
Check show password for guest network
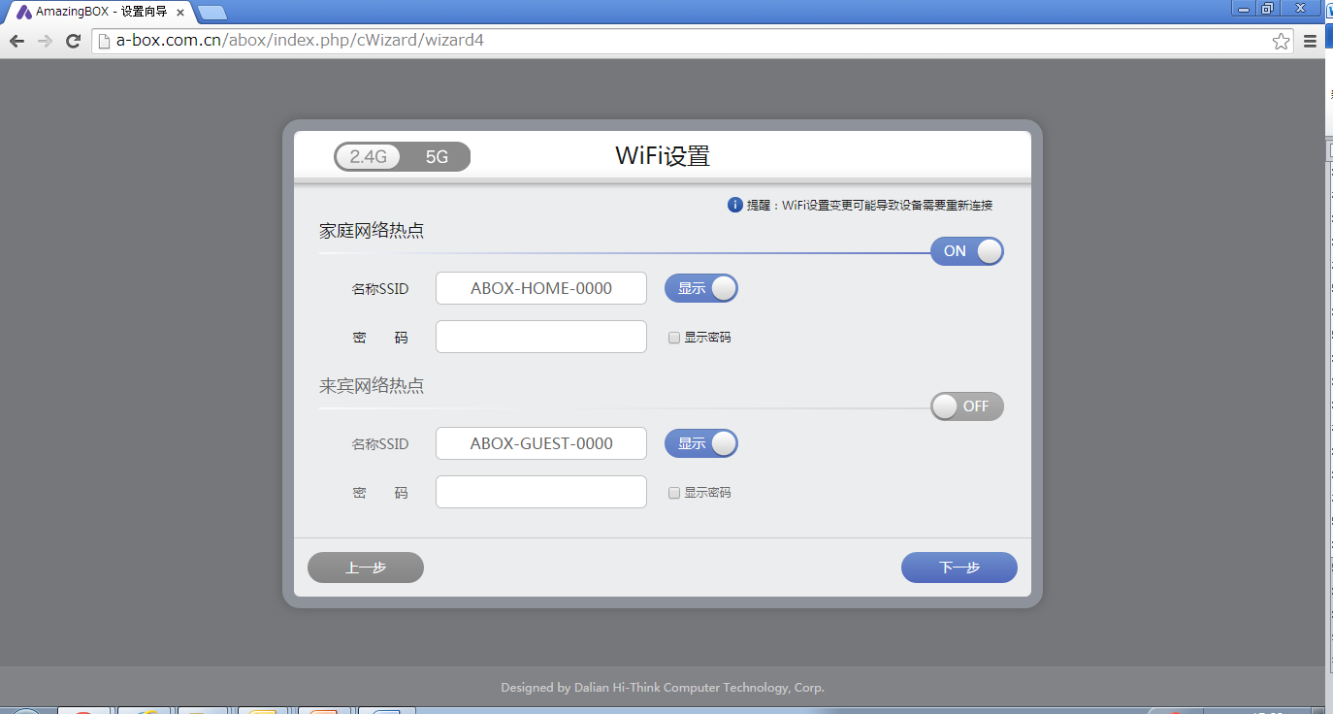click(x=674, y=493)
